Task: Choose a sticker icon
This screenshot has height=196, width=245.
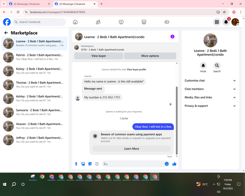Action: click(90, 164)
